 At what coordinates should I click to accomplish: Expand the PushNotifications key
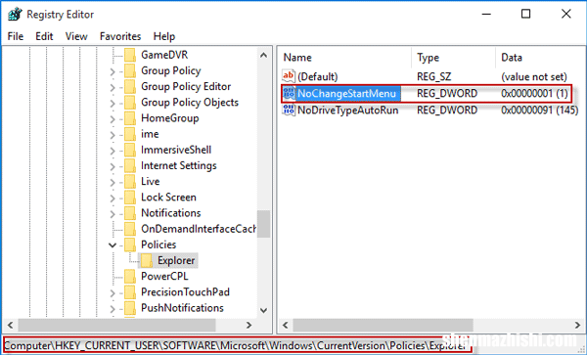[x=113, y=308]
